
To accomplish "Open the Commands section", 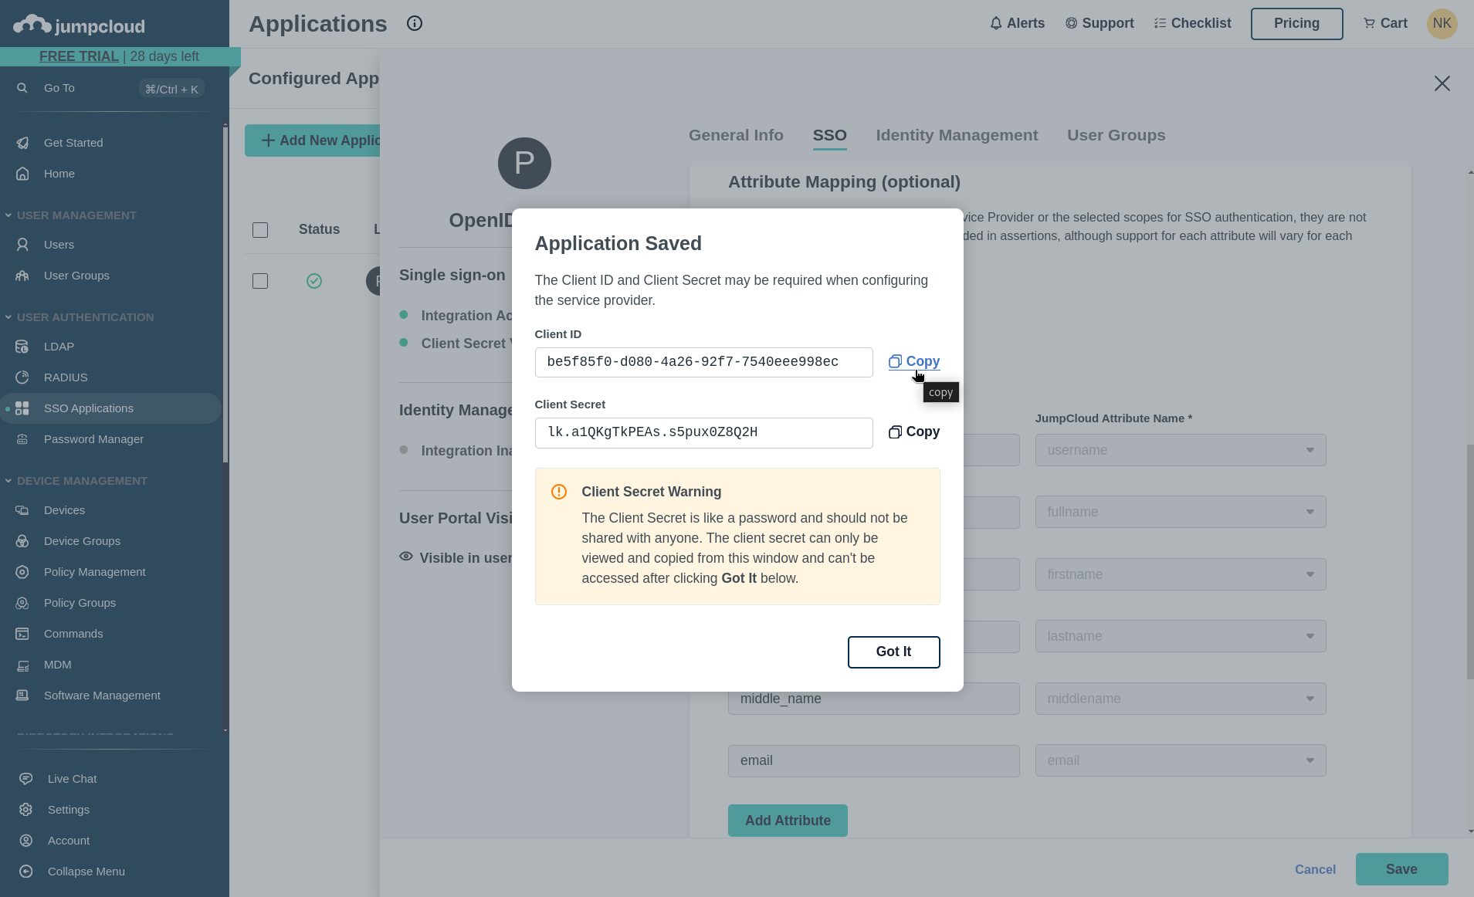I will (73, 633).
